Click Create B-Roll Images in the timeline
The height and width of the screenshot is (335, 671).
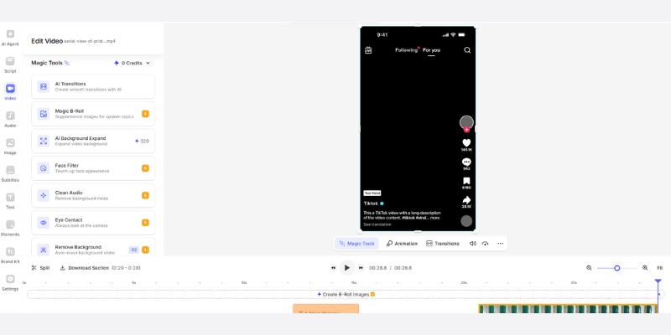point(346,295)
